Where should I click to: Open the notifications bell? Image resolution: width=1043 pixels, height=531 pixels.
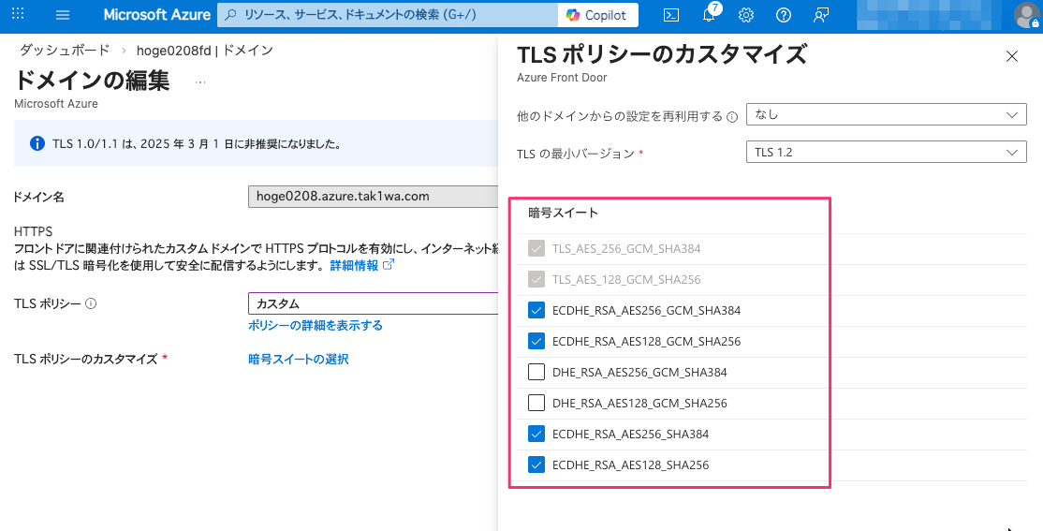(709, 15)
